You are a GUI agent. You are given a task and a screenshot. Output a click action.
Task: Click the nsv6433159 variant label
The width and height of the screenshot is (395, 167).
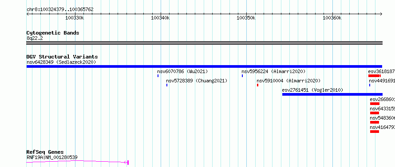click(383, 109)
